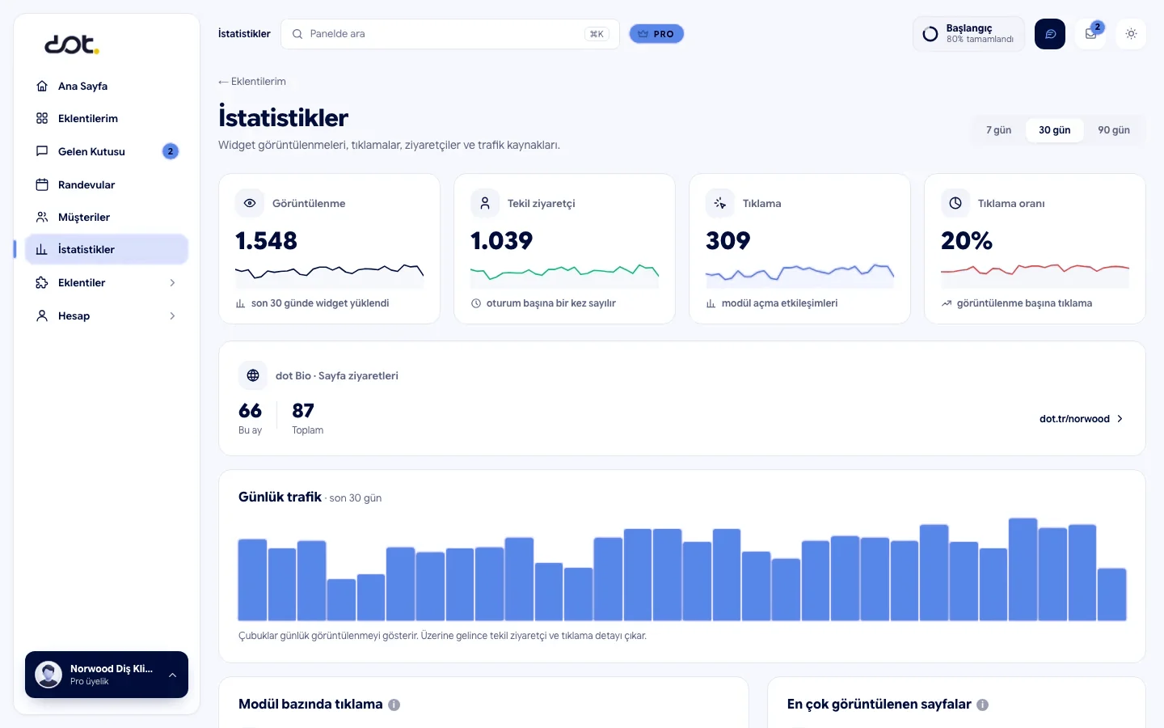1164x728 pixels.
Task: Click the Panelde ara search field
Action: [450, 34]
